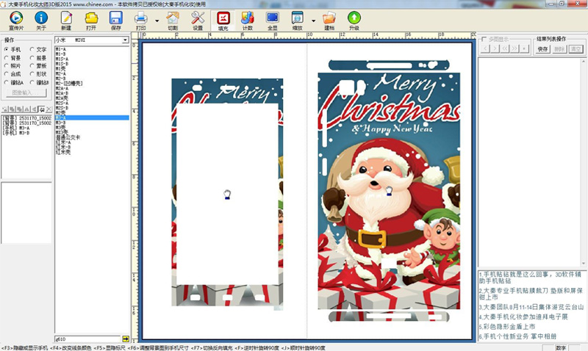The height and width of the screenshot is (351, 588).
Task: Activate 缩放 zoom tool
Action: (x=298, y=21)
